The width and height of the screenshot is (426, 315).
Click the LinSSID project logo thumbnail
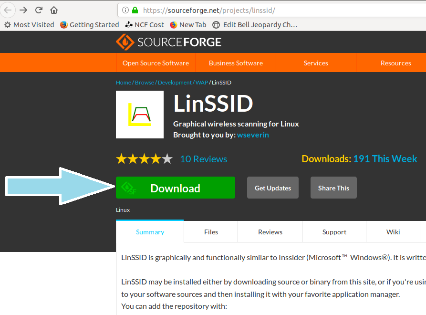coord(140,115)
